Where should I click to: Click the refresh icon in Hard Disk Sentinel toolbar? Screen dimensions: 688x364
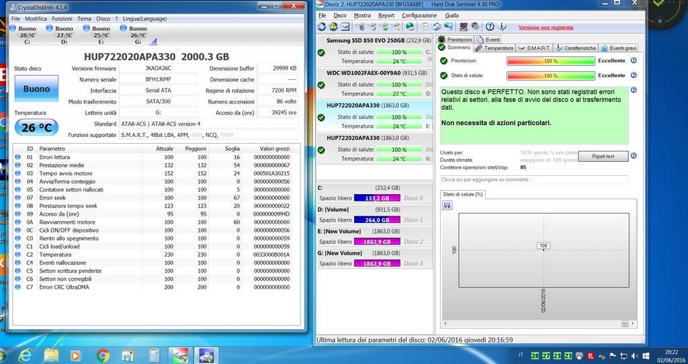(322, 27)
